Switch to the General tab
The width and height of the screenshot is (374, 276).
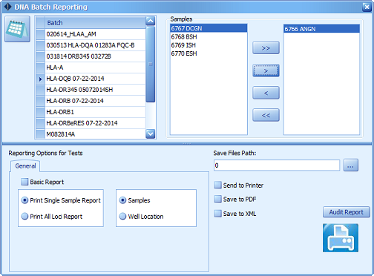25,165
